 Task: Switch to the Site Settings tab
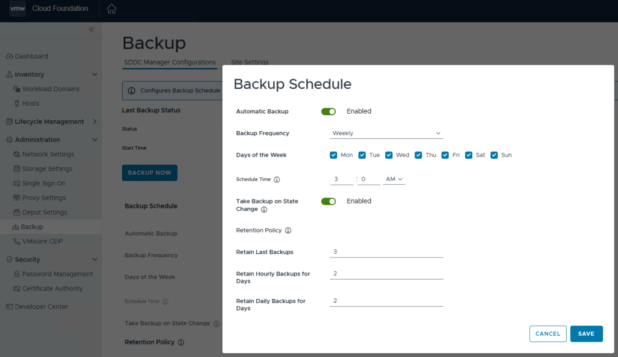click(249, 62)
